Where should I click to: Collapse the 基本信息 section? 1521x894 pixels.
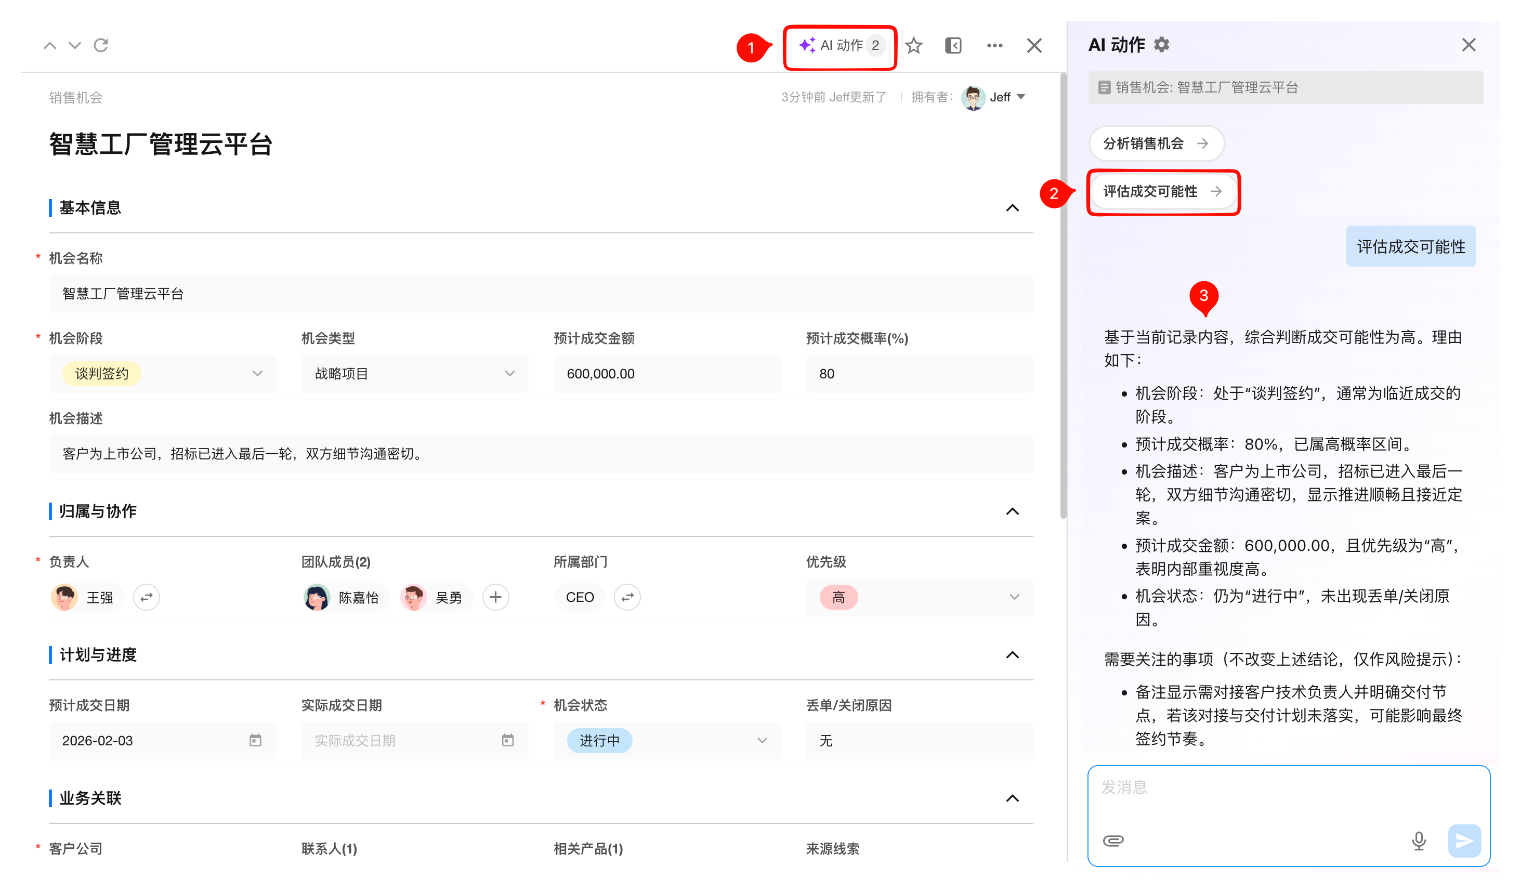(1012, 208)
